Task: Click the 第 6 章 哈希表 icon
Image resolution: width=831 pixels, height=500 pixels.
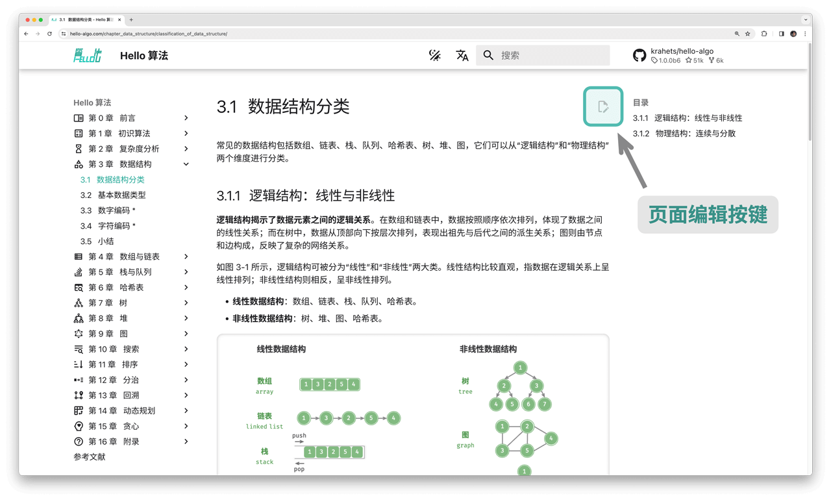Action: pyautogui.click(x=79, y=288)
